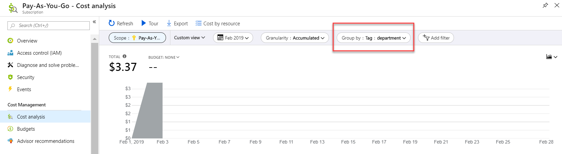The image size is (562, 154).
Task: Open the Custom view dropdown
Action: [189, 38]
